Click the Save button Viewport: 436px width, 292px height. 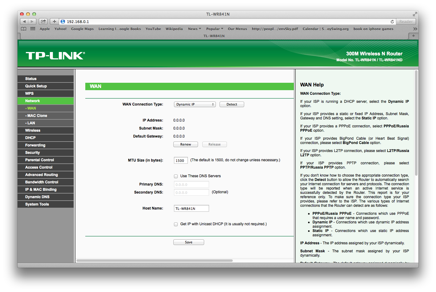point(189,242)
